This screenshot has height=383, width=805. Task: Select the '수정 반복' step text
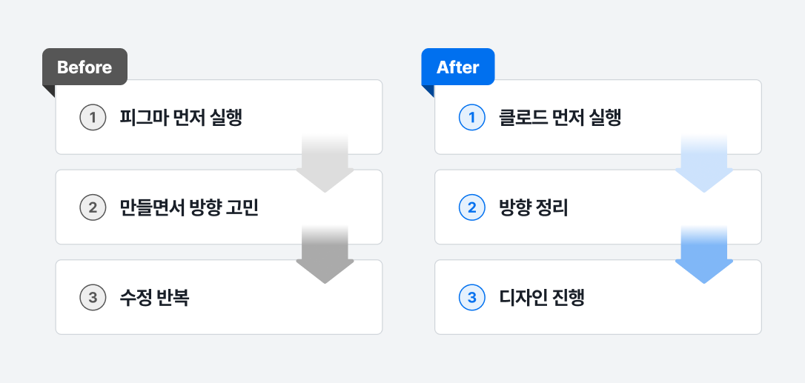point(154,298)
